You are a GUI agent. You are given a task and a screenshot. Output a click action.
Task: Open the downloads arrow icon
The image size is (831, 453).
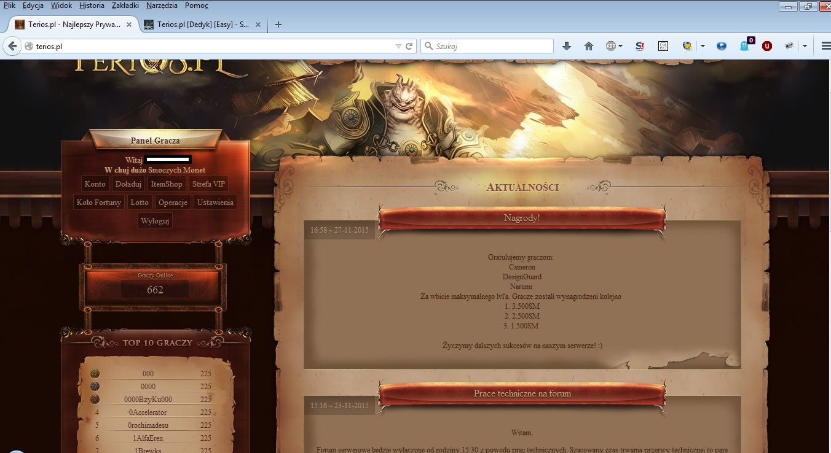click(567, 46)
